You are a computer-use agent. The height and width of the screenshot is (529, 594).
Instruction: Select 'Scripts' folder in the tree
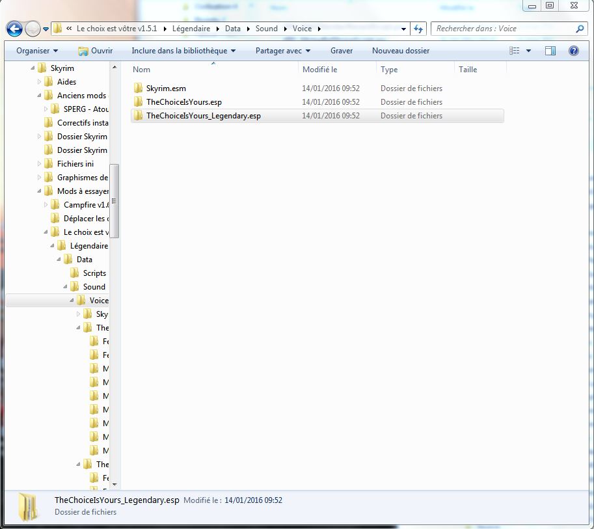click(x=94, y=273)
